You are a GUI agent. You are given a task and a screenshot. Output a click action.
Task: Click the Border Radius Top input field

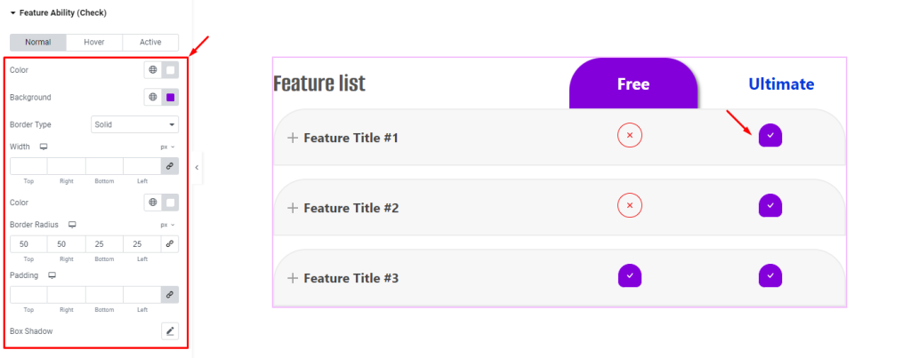click(x=28, y=243)
